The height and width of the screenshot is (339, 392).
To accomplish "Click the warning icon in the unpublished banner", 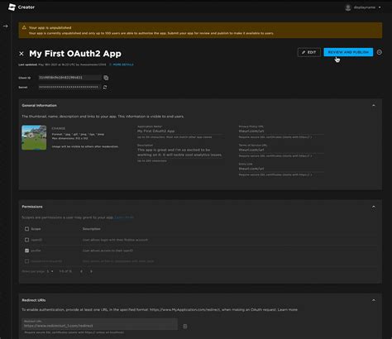I will 24,27.
